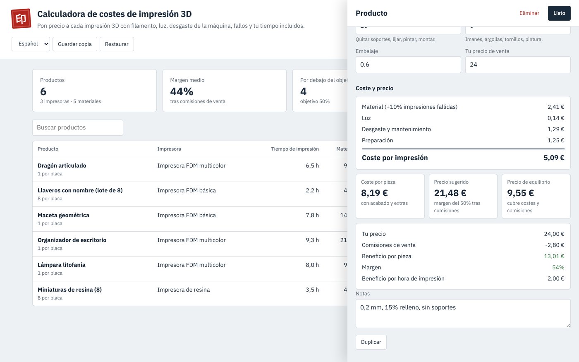The width and height of the screenshot is (579, 362).
Task: Select the Maceta geométrica product row
Action: point(190,219)
